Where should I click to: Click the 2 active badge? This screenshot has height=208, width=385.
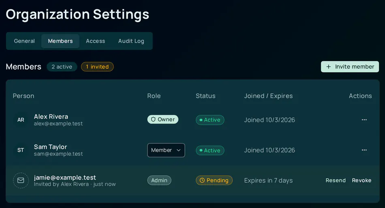pyautogui.click(x=62, y=67)
